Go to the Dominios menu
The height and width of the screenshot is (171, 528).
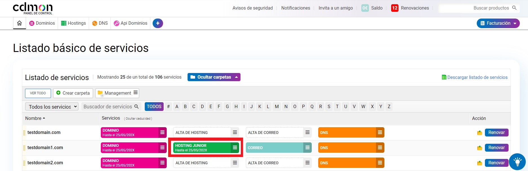42,23
